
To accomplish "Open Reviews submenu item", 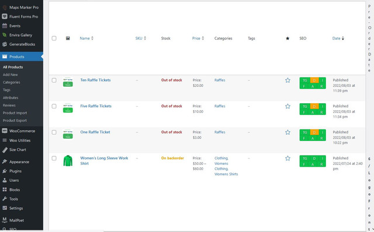I will [x=9, y=105].
